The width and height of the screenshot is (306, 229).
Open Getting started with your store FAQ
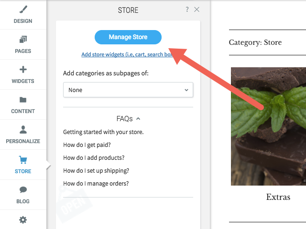[103, 132]
